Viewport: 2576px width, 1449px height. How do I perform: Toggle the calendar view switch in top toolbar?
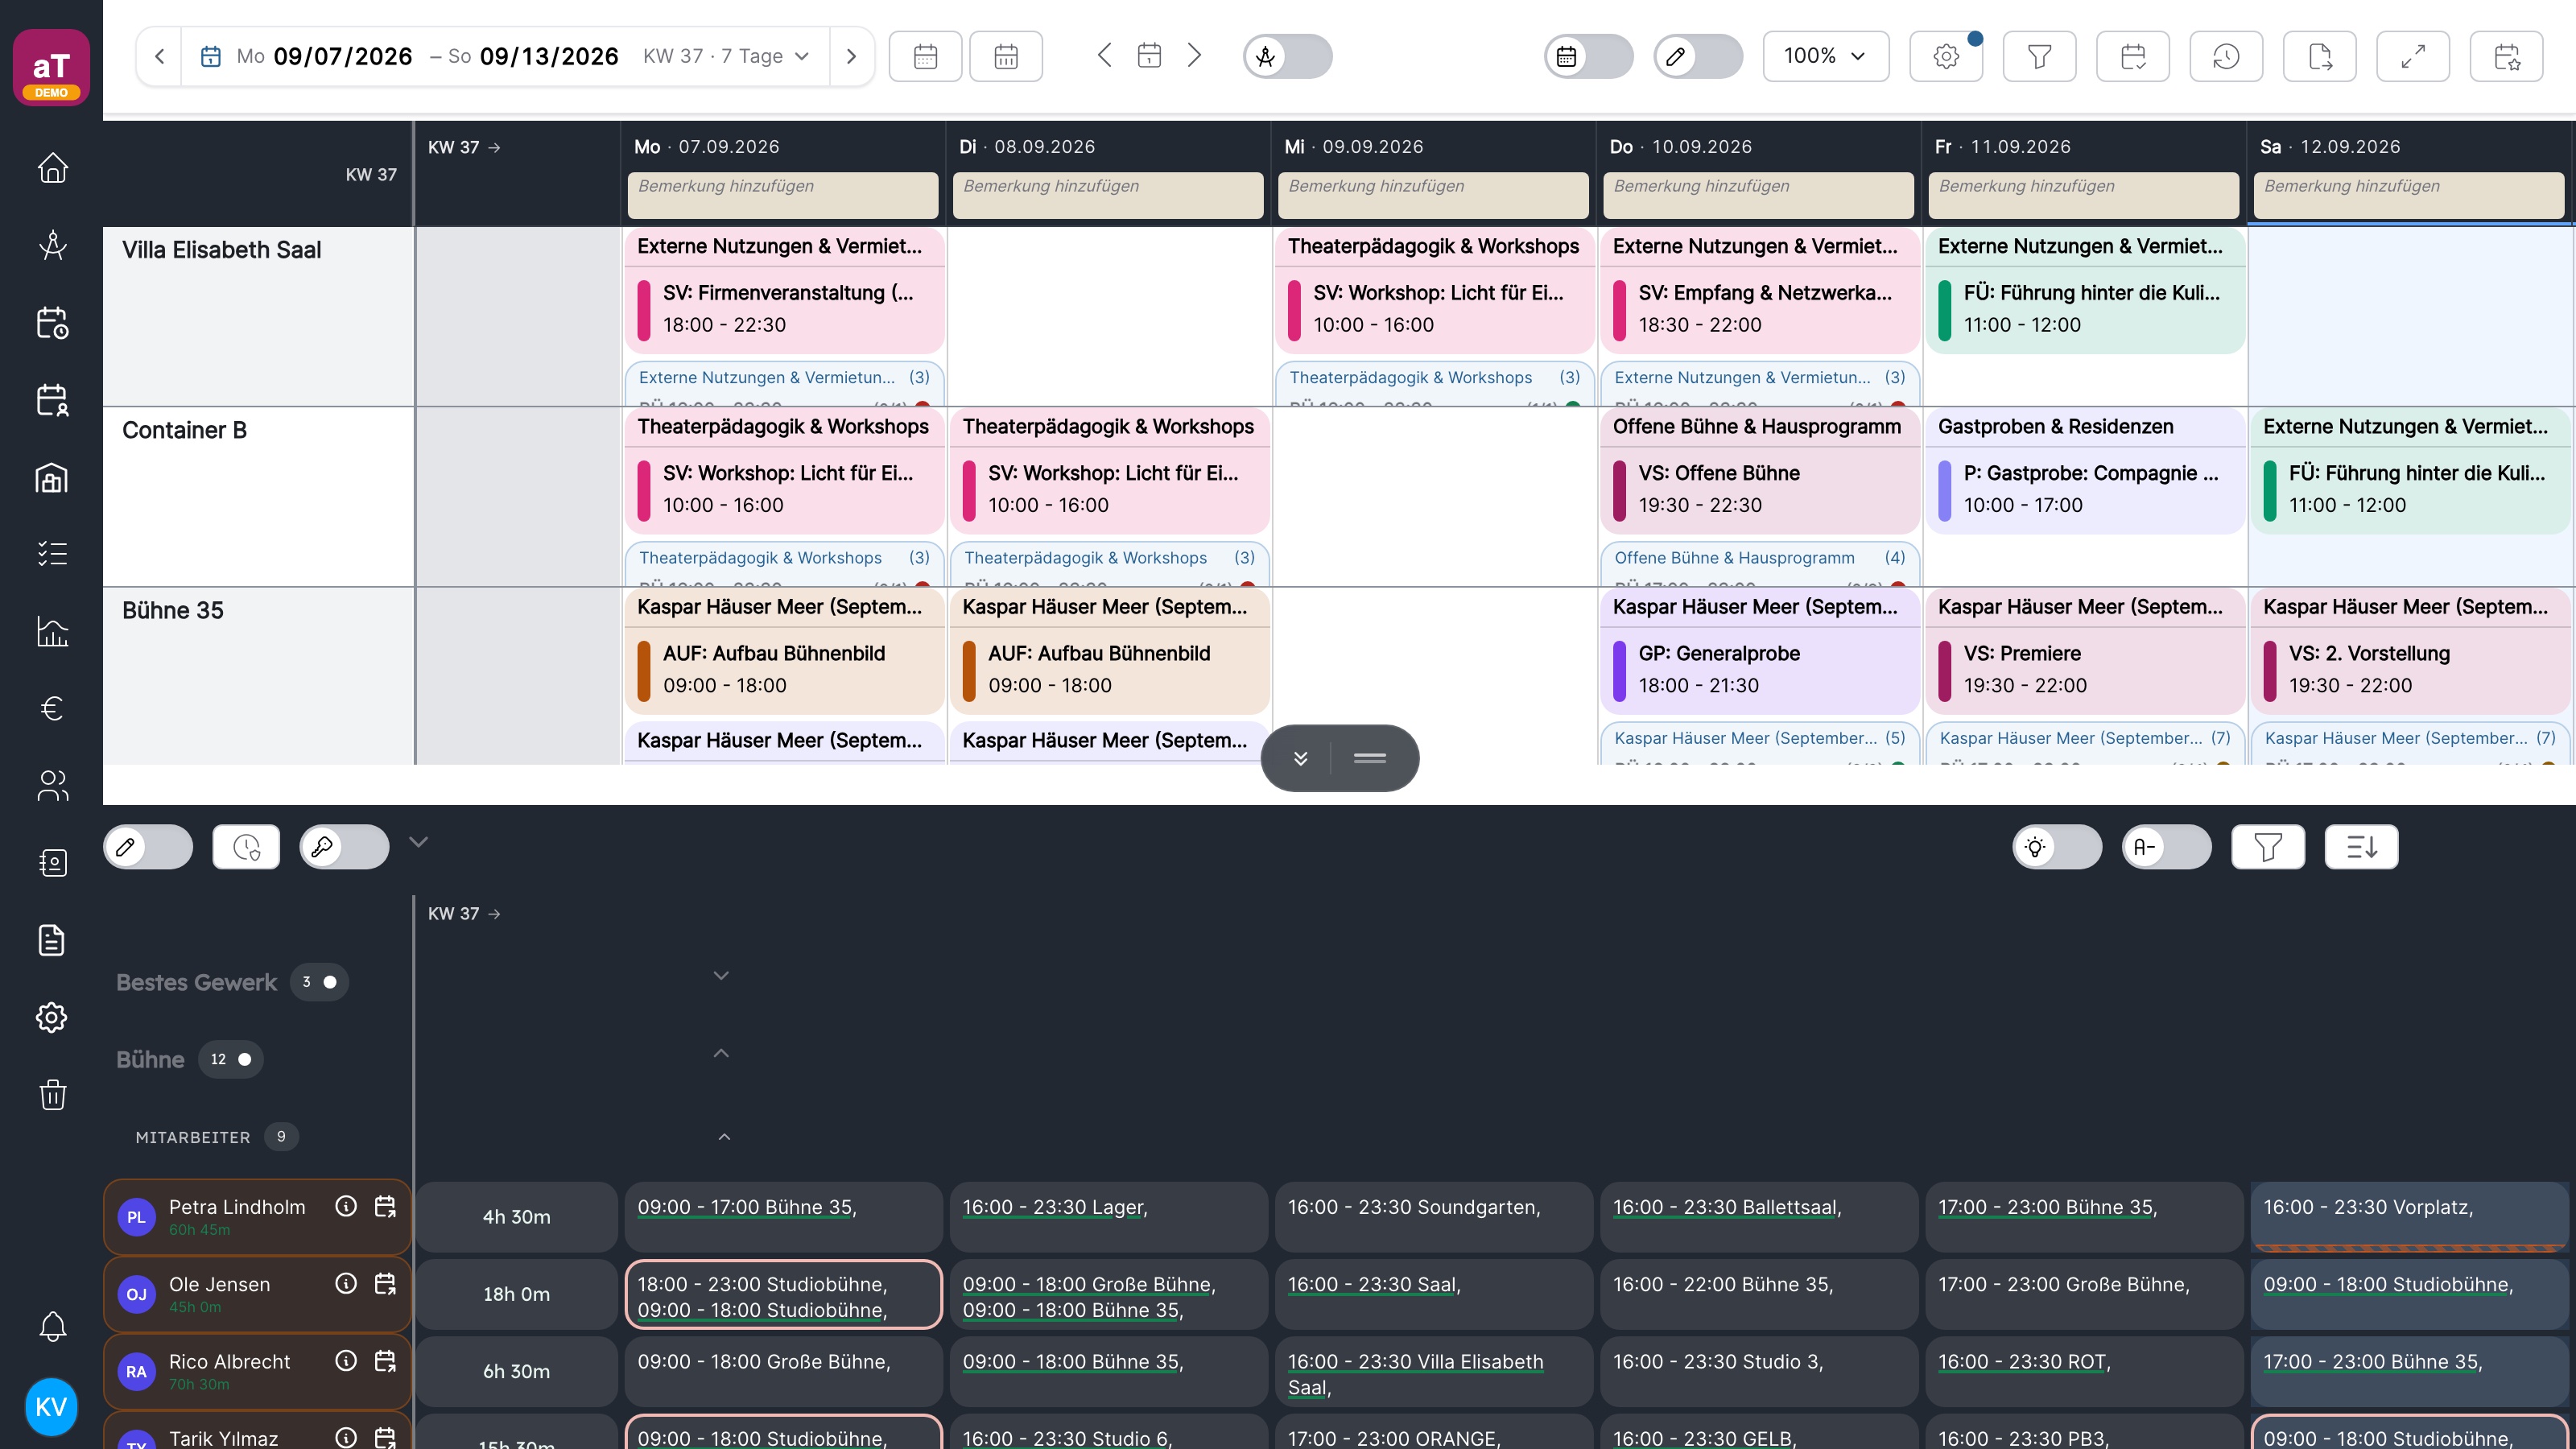(x=1589, y=56)
